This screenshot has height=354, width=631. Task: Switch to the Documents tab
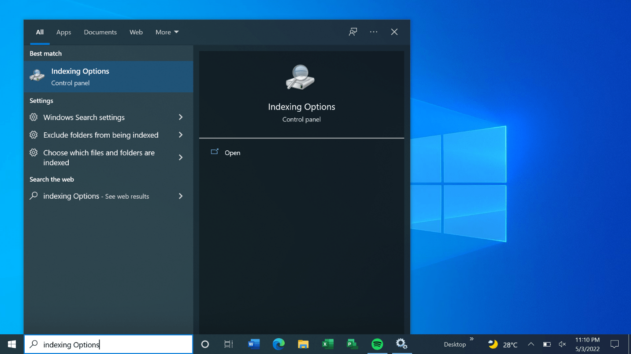[x=100, y=32]
